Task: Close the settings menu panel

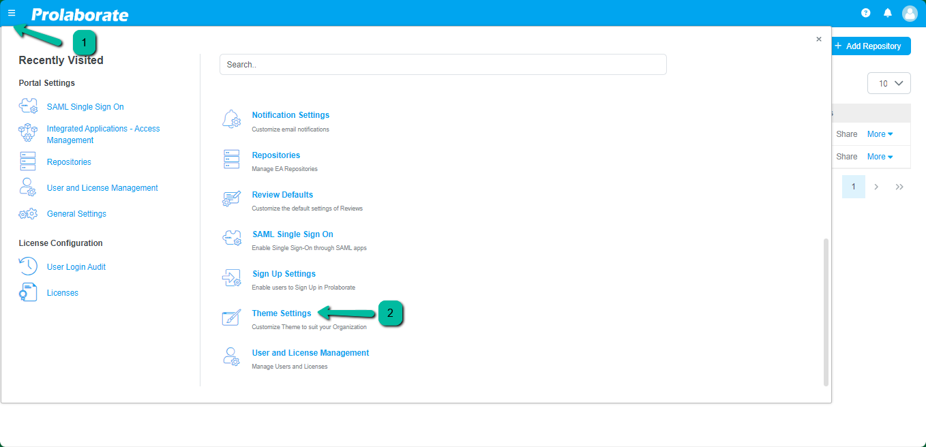Action: [x=819, y=40]
